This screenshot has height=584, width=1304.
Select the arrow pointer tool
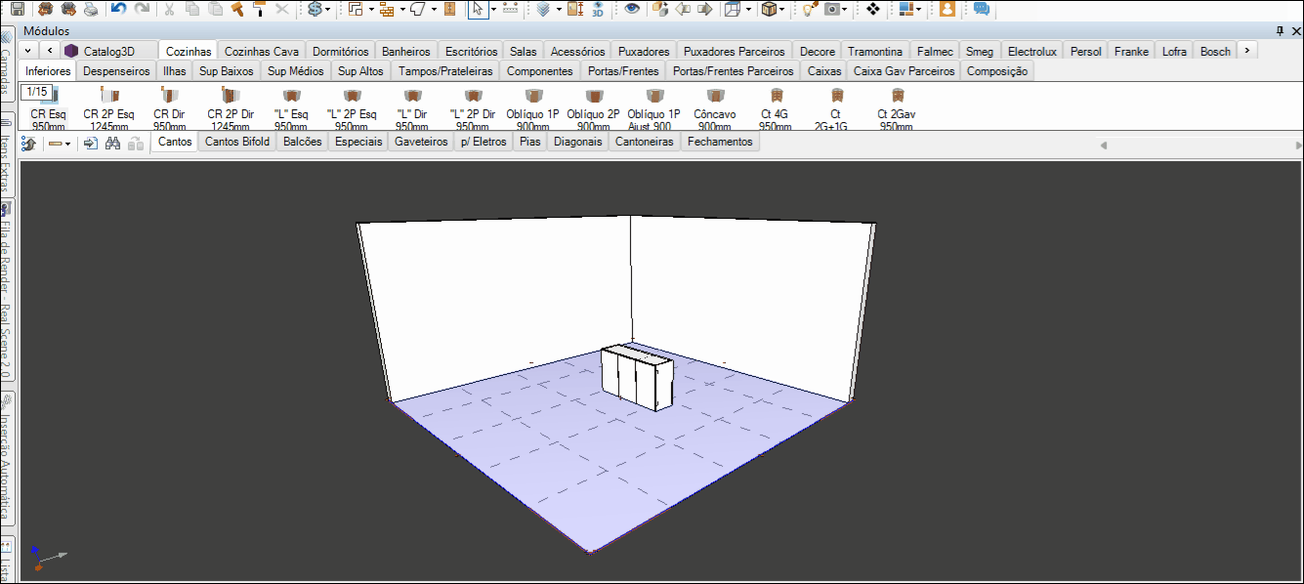click(x=478, y=9)
